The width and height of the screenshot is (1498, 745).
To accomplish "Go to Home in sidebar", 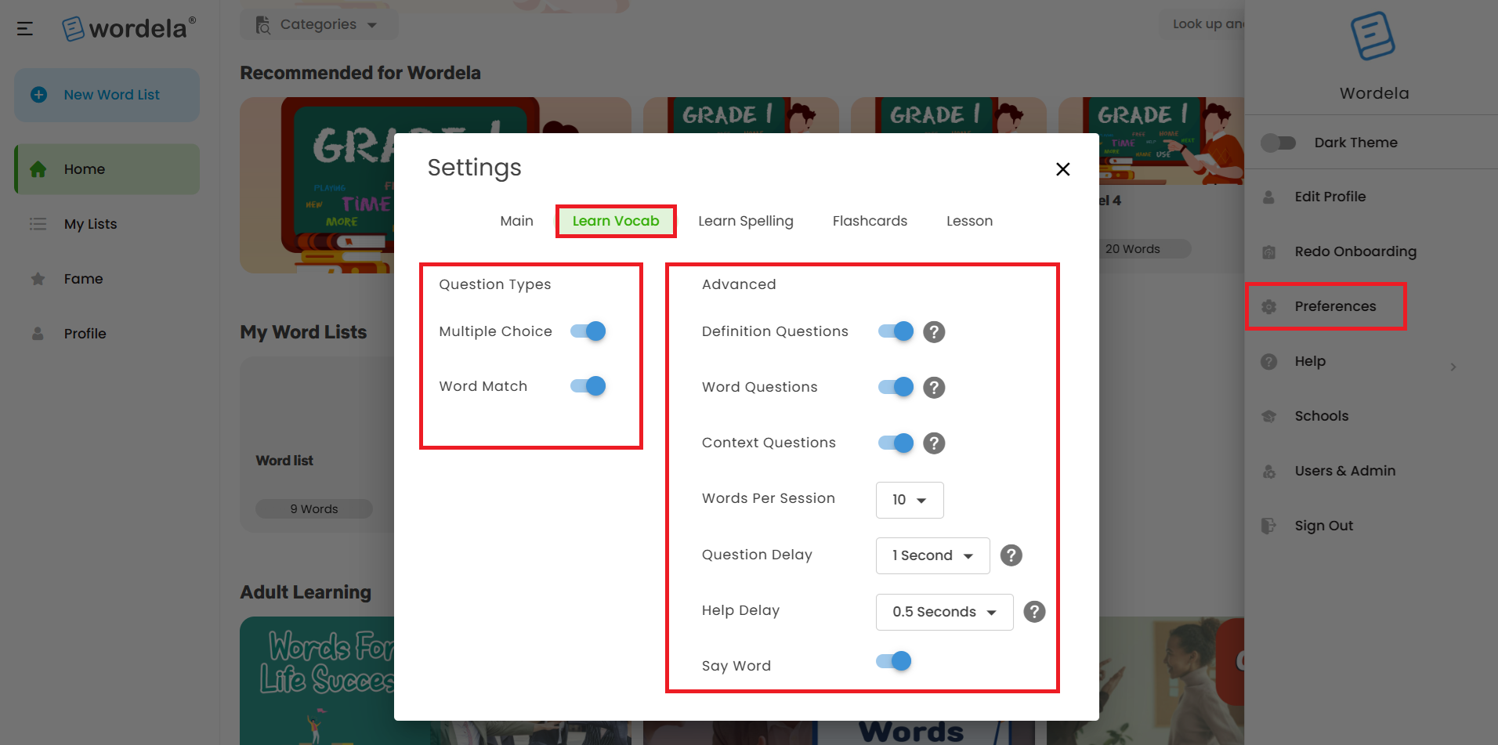I will point(107,169).
